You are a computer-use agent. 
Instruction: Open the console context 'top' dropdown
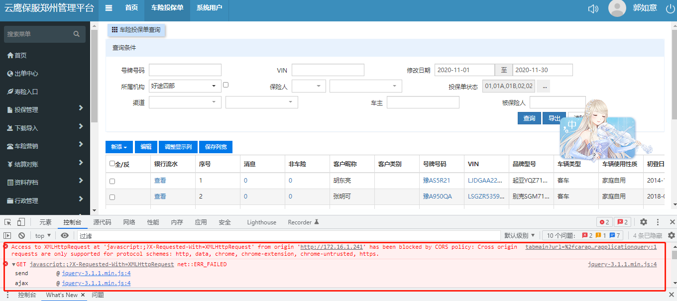[43, 235]
